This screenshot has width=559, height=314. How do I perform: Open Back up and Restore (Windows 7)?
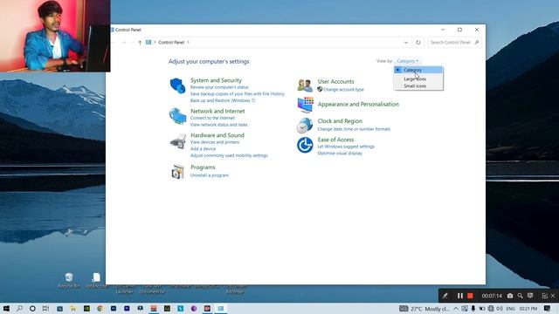tap(223, 101)
